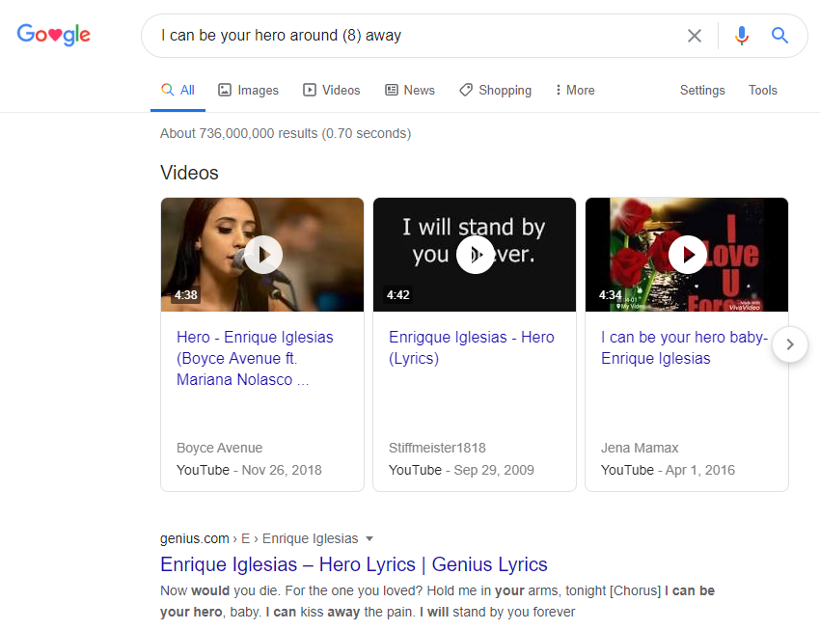Play the I Love U Forever roses video

tap(686, 254)
